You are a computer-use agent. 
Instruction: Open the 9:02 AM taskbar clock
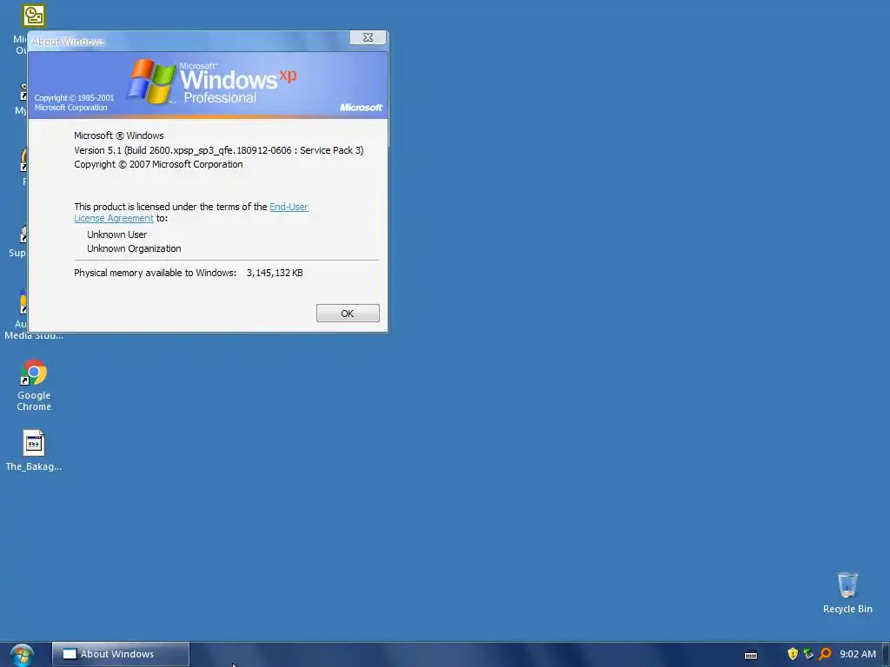pyautogui.click(x=858, y=654)
